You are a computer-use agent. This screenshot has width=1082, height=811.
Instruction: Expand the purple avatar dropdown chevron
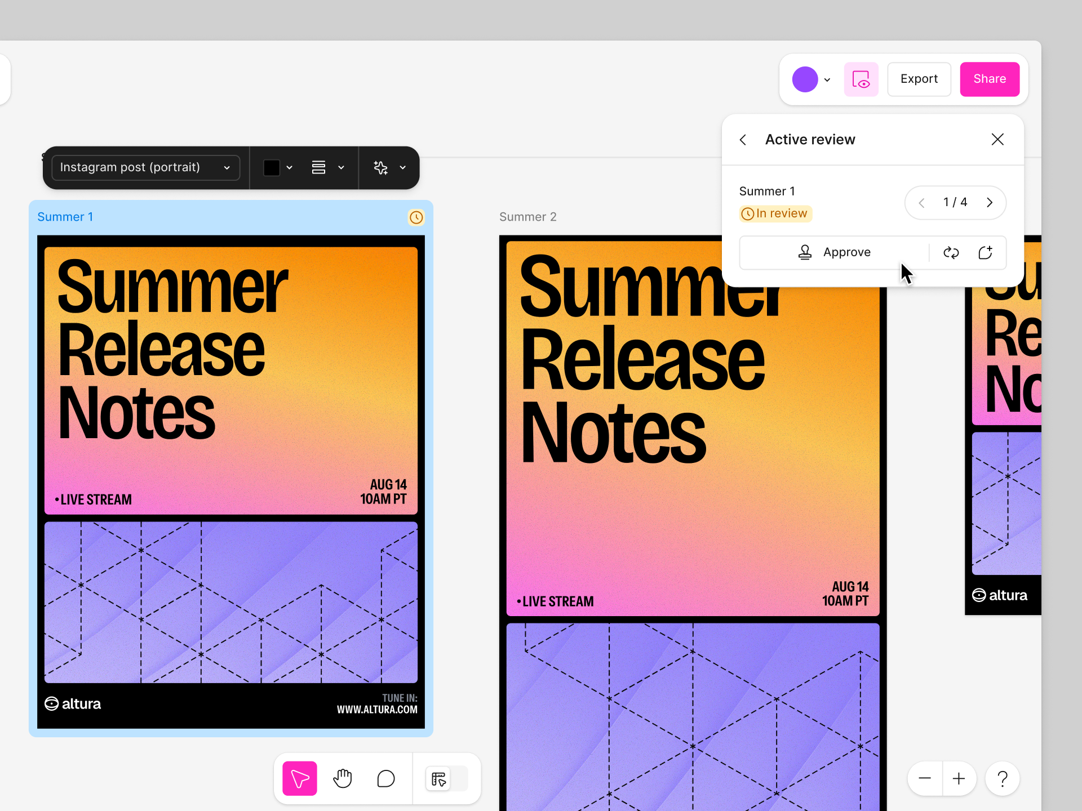pyautogui.click(x=827, y=80)
